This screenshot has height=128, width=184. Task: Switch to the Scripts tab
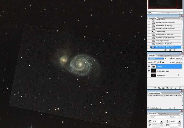click(161, 18)
